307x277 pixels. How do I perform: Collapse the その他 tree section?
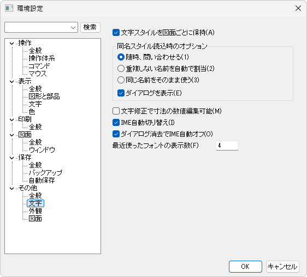[x=12, y=188]
